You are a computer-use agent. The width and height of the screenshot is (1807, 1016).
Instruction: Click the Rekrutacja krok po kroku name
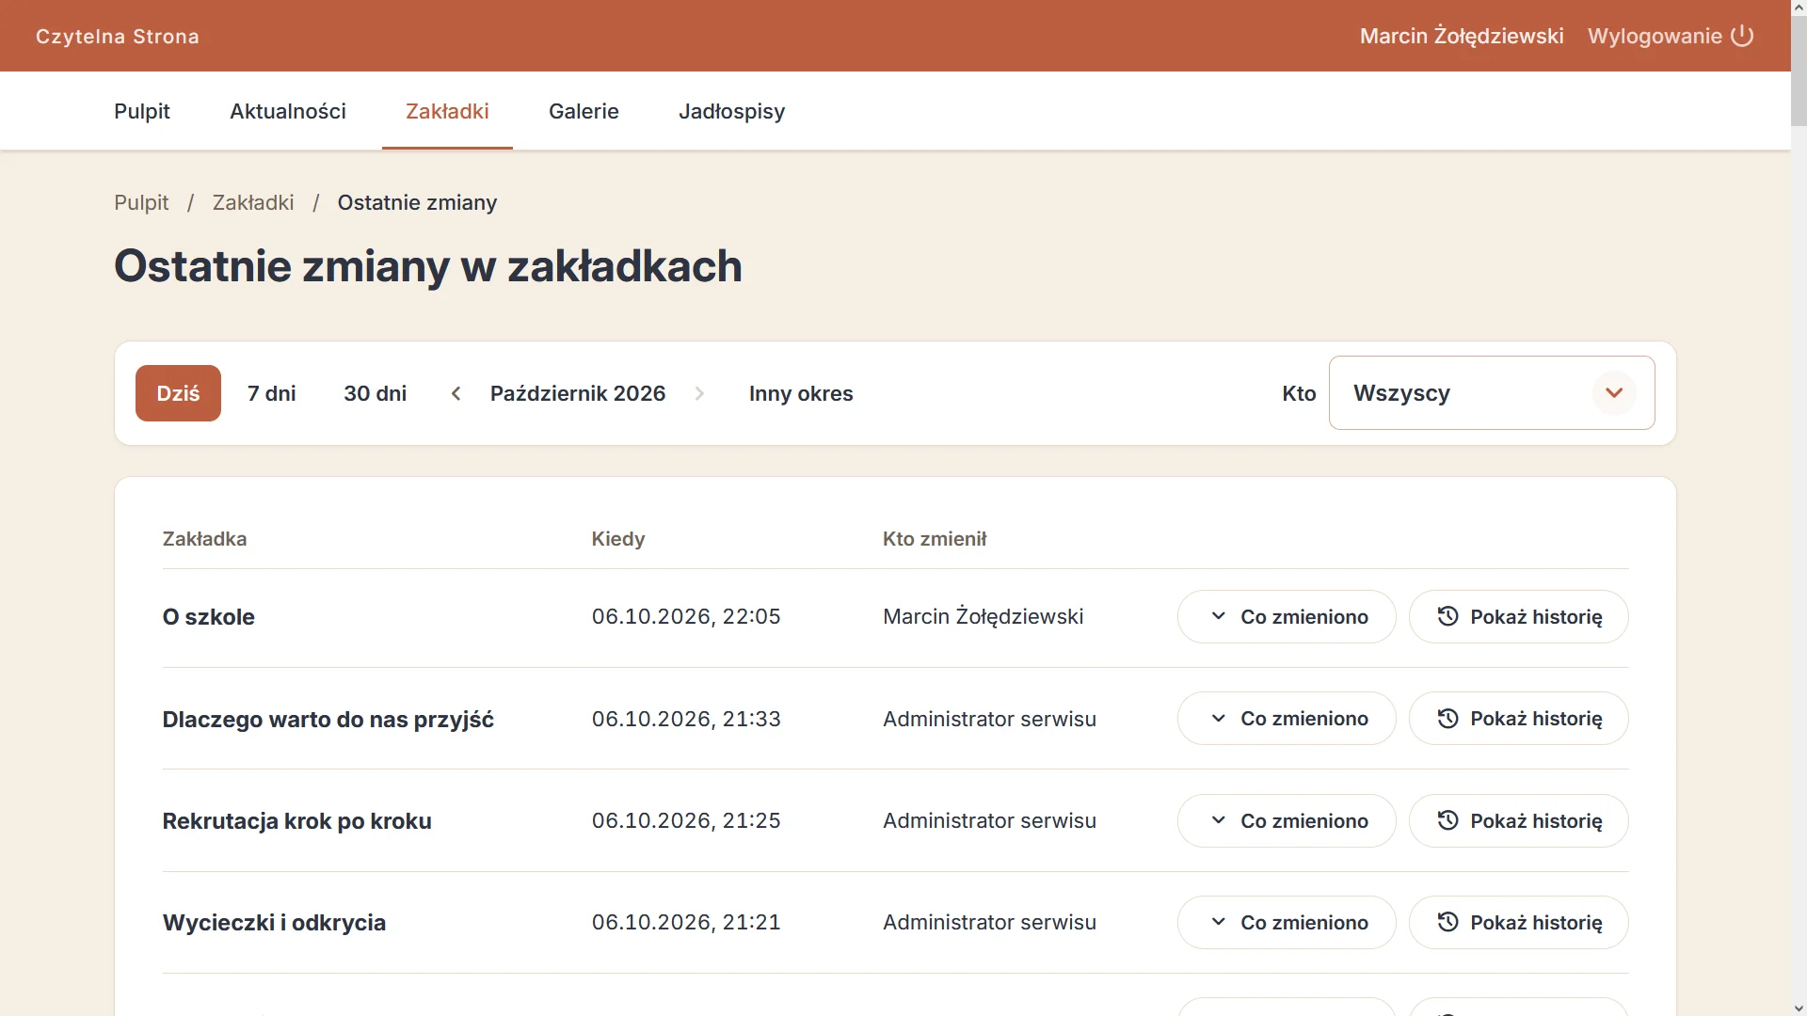(296, 821)
